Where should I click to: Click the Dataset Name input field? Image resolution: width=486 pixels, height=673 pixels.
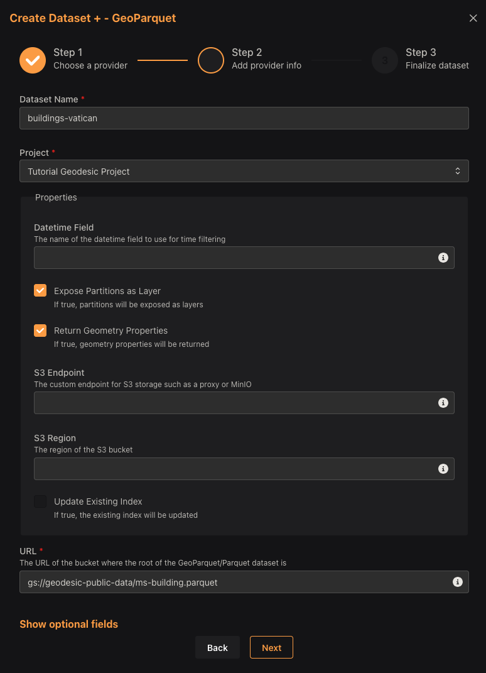coord(244,118)
